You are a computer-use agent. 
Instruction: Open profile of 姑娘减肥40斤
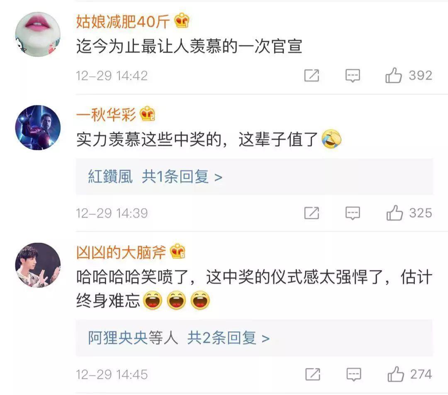point(123,22)
